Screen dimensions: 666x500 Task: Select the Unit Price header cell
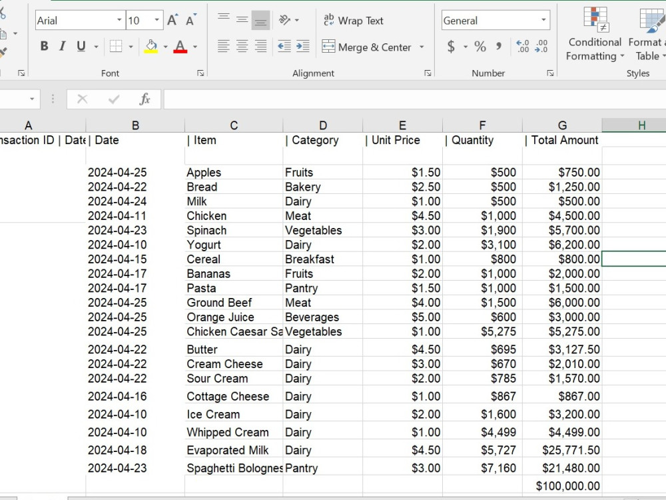pos(402,140)
